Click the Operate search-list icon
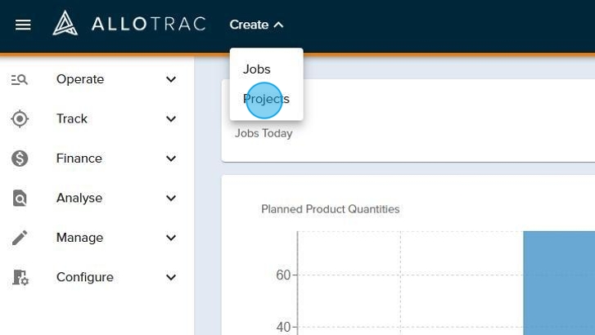The width and height of the screenshot is (595, 335). click(x=20, y=79)
